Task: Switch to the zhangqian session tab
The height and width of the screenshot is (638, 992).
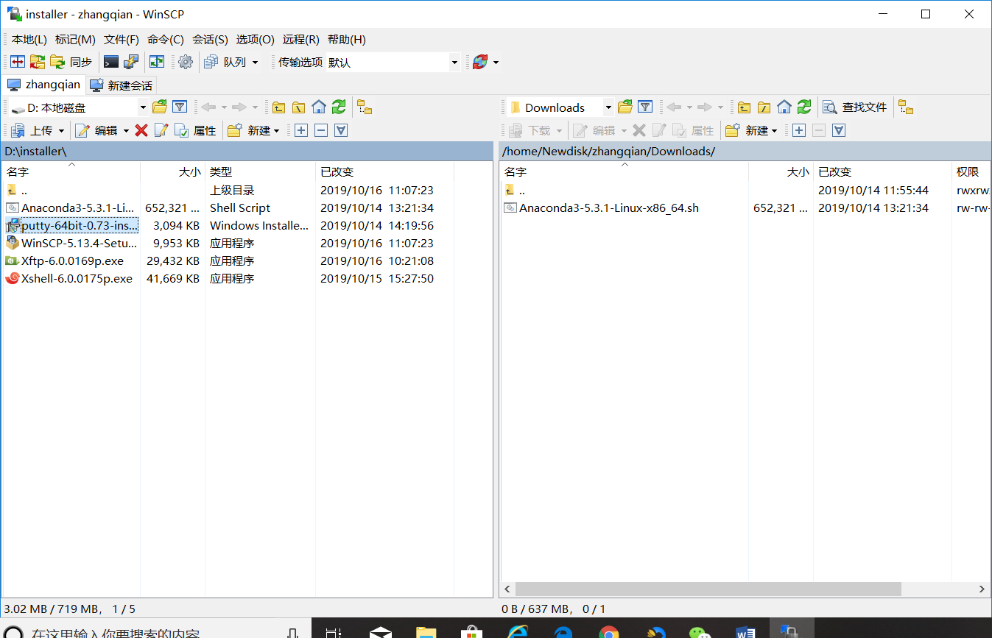Action: 44,85
